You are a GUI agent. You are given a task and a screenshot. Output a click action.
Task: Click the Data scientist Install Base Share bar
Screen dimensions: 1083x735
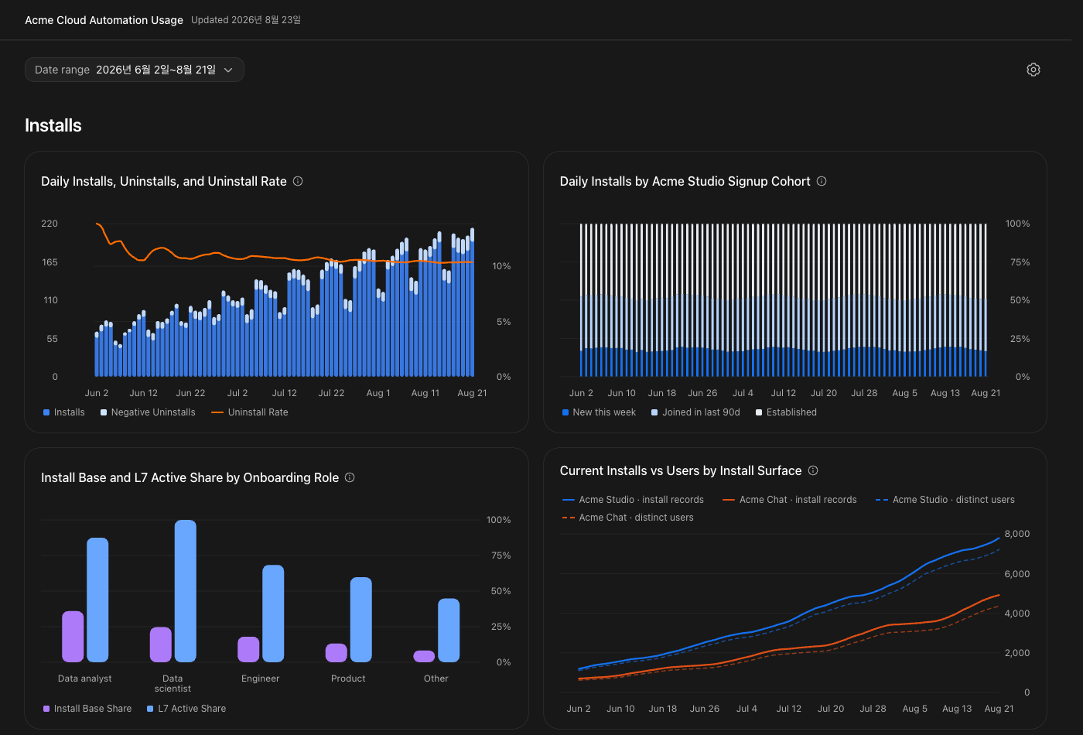(161, 644)
